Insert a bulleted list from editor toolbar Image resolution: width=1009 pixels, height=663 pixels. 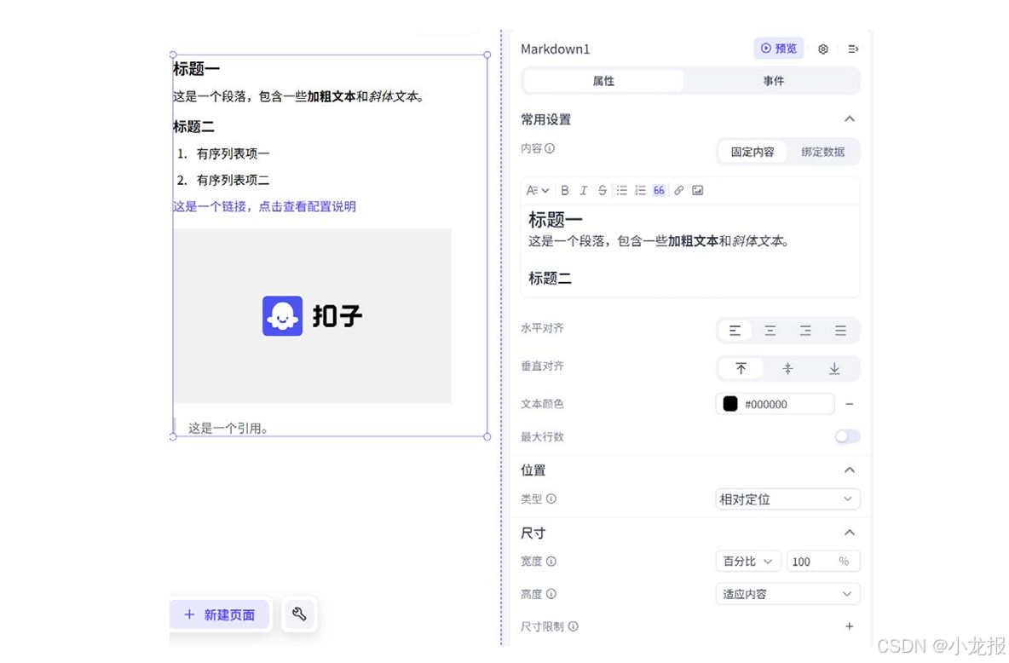point(621,191)
